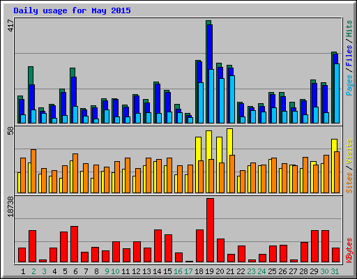The image size is (357, 279).
Task: Select day 22 on the x-axis
Action: click(241, 271)
